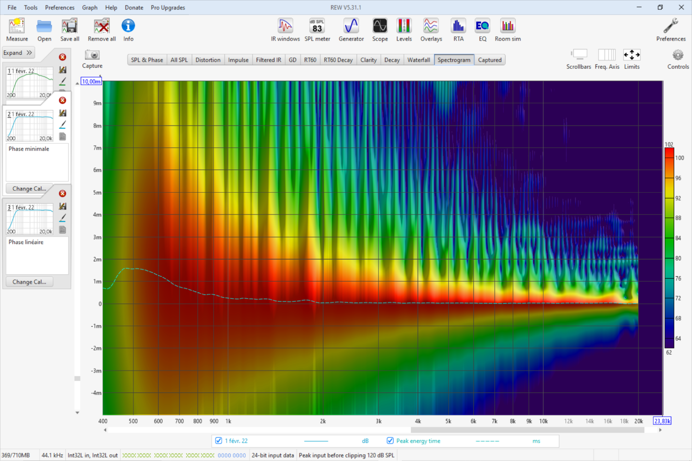Open graph Limits settings
692x461 pixels.
tap(631, 59)
